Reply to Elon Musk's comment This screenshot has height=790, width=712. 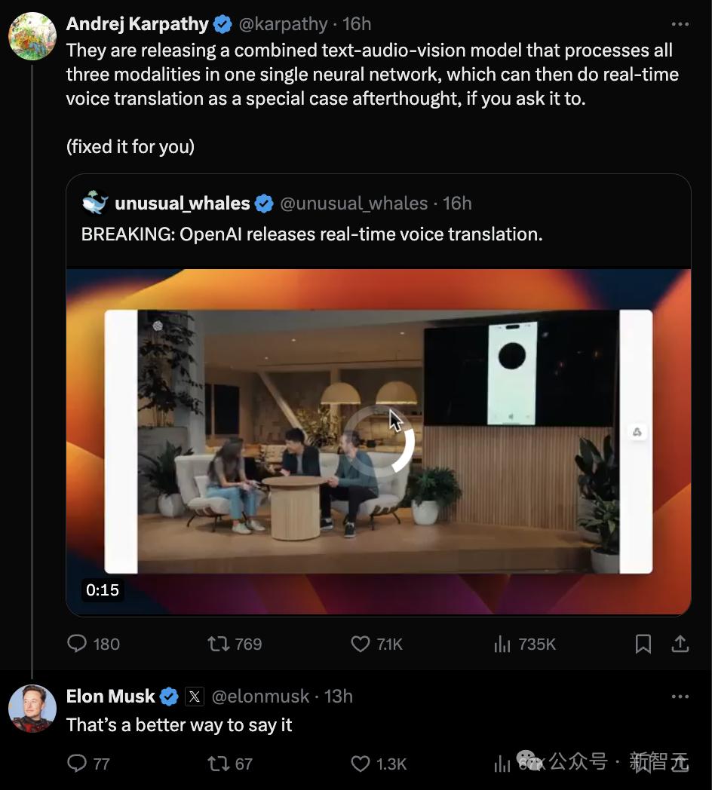(x=78, y=764)
